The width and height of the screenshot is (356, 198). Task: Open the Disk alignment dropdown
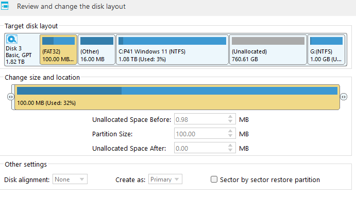[x=70, y=179]
